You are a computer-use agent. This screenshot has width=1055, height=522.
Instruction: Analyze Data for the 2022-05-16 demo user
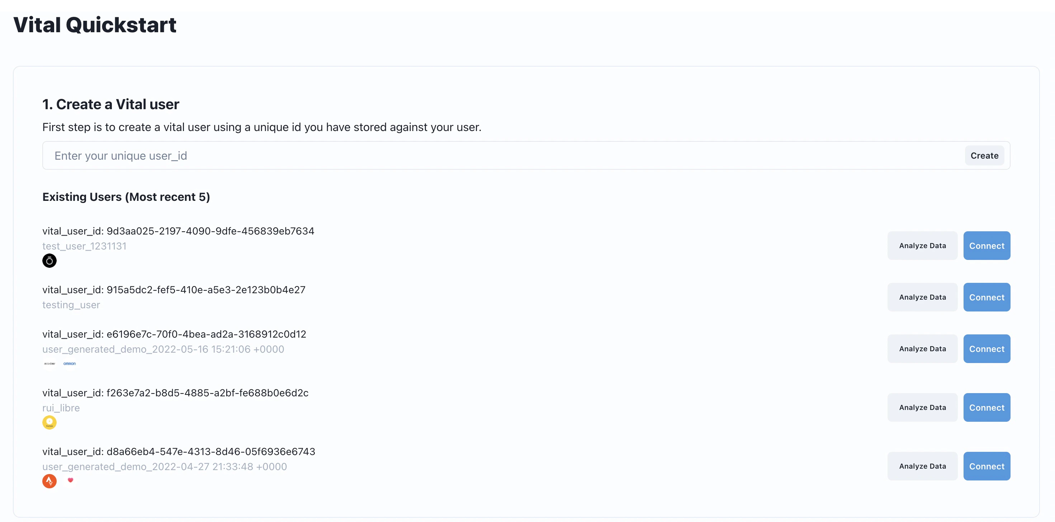[922, 349]
